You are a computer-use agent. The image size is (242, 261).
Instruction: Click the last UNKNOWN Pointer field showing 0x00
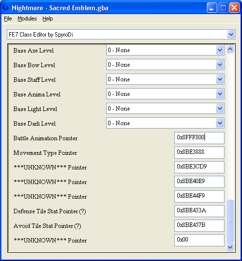199,240
